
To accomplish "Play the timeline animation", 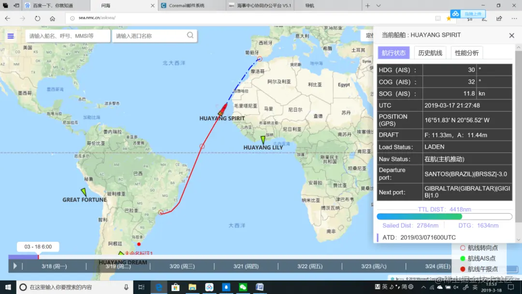I will pyautogui.click(x=14, y=266).
